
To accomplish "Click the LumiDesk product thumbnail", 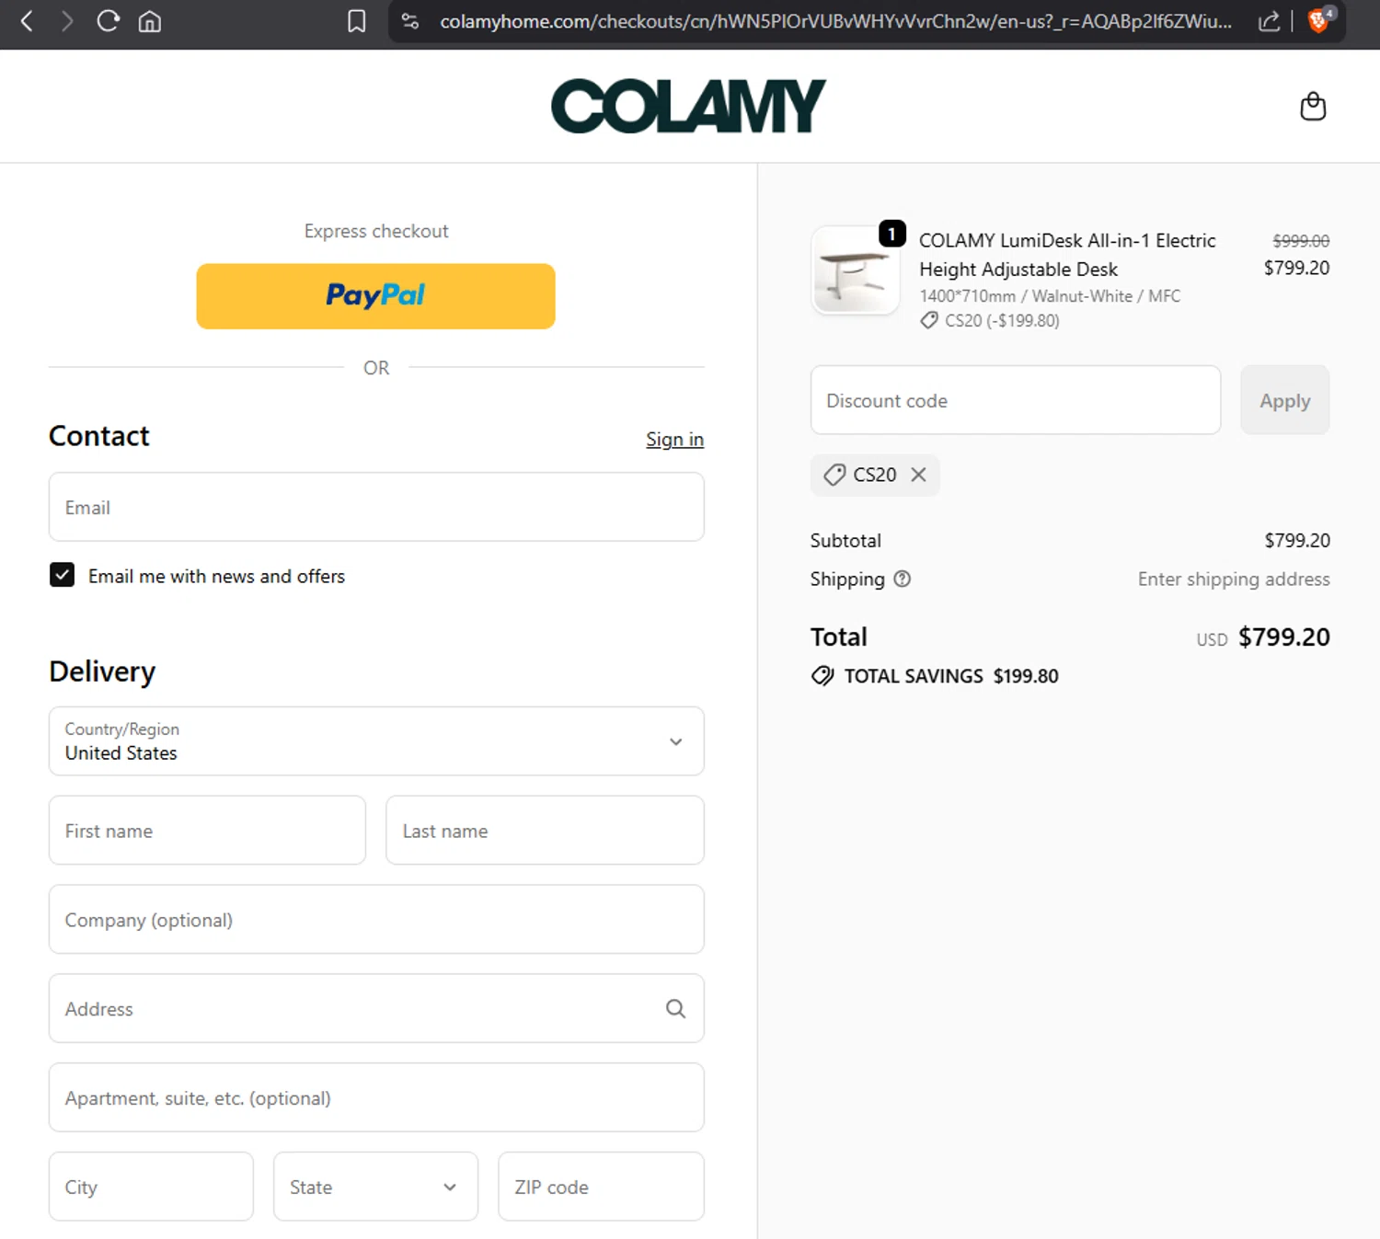I will (856, 270).
